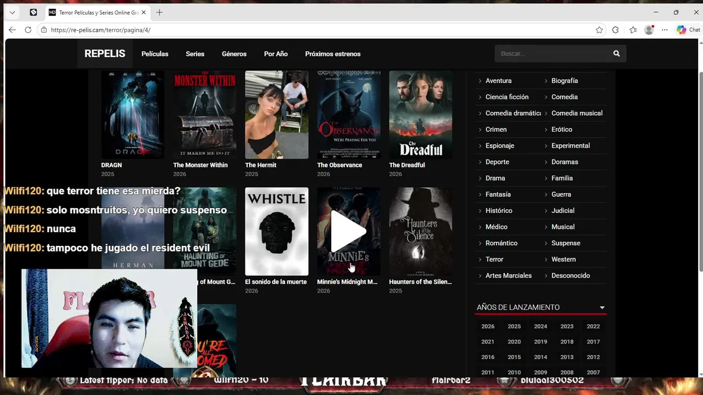Image resolution: width=703 pixels, height=395 pixels.
Task: Open Próximos estrenos menu
Action: (x=333, y=54)
